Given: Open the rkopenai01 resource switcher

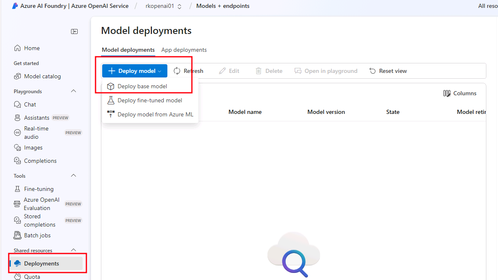Looking at the screenshot, I should coord(163,6).
